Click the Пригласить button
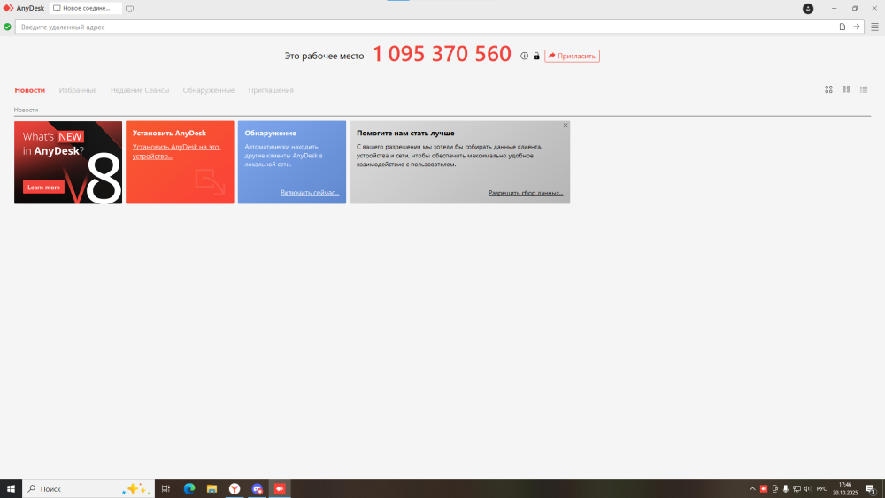885x498 pixels. click(x=572, y=56)
